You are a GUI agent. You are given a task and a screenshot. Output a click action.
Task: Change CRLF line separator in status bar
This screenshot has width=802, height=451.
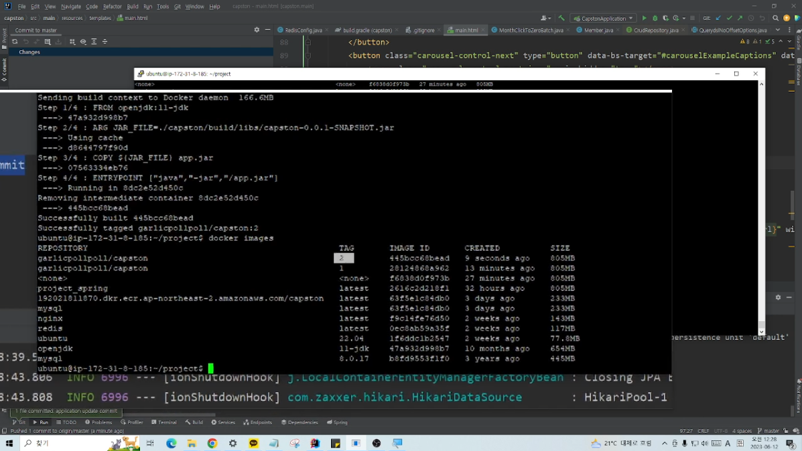point(704,430)
